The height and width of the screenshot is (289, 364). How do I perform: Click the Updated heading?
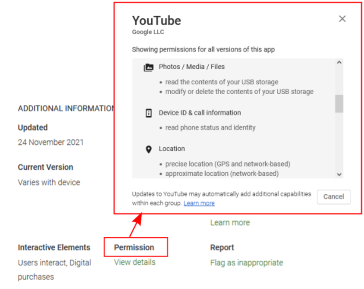coord(33,128)
